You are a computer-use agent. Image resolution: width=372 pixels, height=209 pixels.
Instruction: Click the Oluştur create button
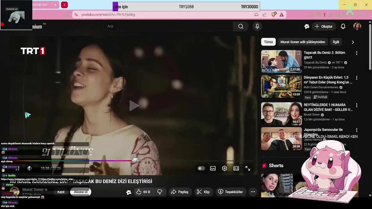pyautogui.click(x=323, y=26)
